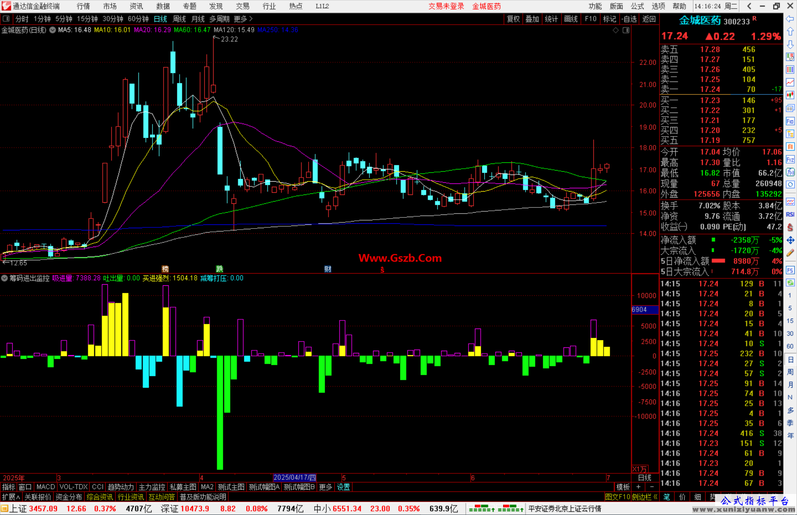Click the RSI indicator sidebar icon
The width and height of the screenshot is (797, 515).
(x=790, y=214)
